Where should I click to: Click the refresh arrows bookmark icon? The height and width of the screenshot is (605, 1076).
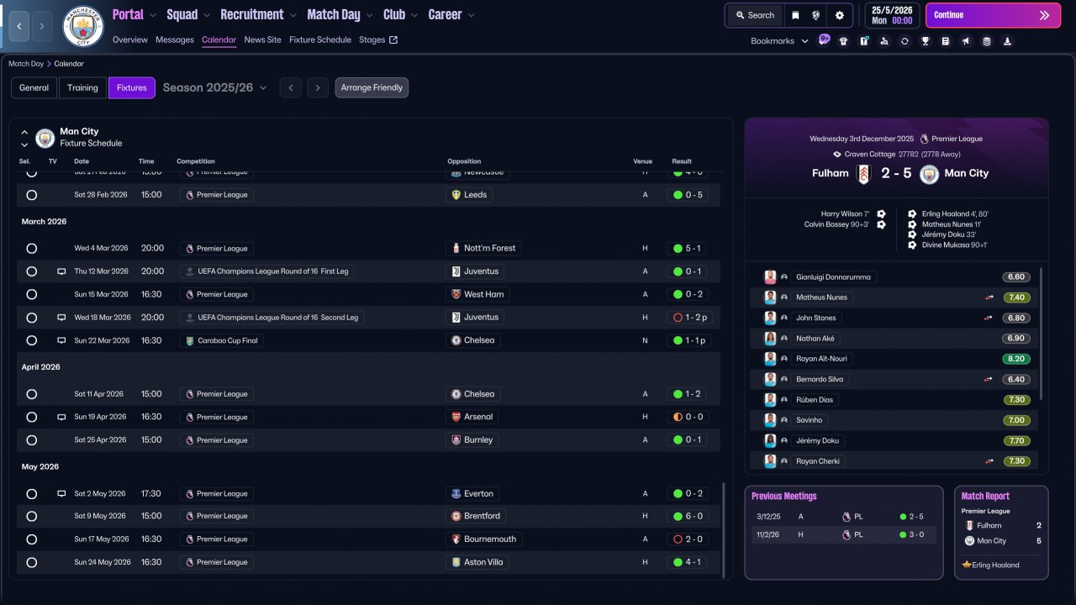pyautogui.click(x=905, y=41)
